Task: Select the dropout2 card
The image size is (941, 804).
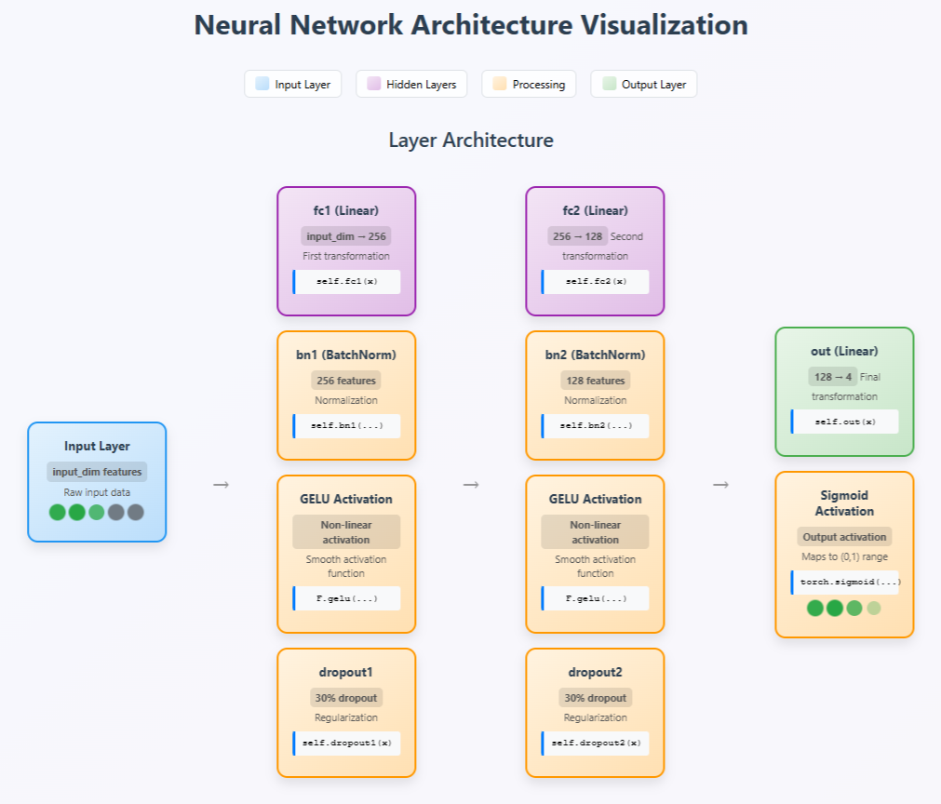Action: (x=596, y=713)
